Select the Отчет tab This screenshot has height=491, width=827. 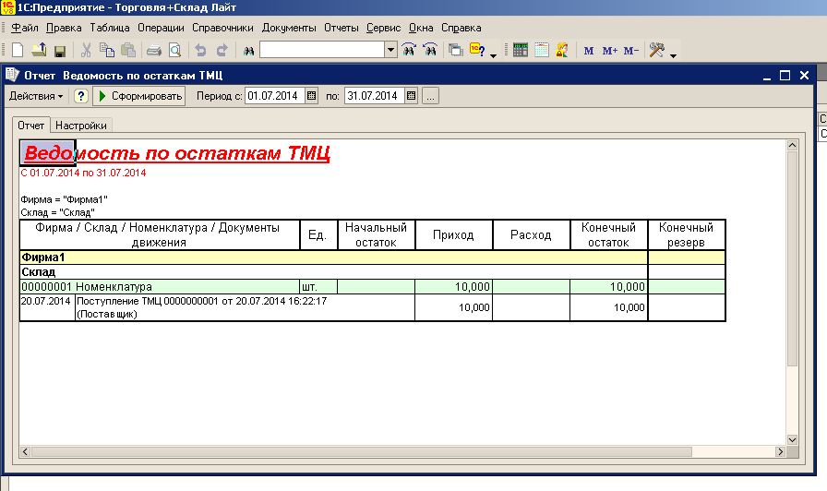point(31,125)
